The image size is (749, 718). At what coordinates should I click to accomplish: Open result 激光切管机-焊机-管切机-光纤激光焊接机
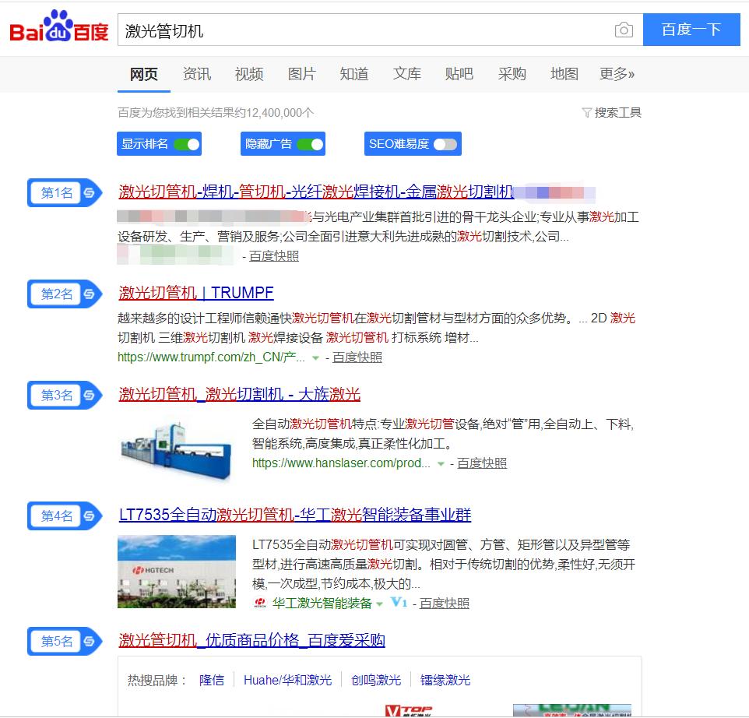coord(316,192)
